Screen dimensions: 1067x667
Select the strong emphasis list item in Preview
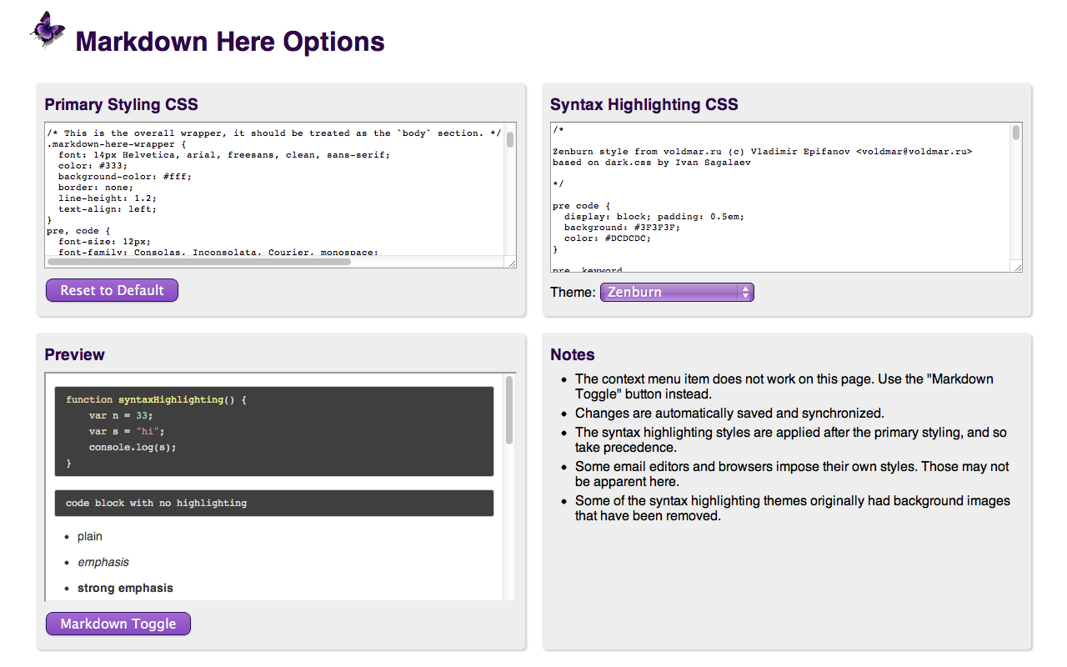pos(125,588)
